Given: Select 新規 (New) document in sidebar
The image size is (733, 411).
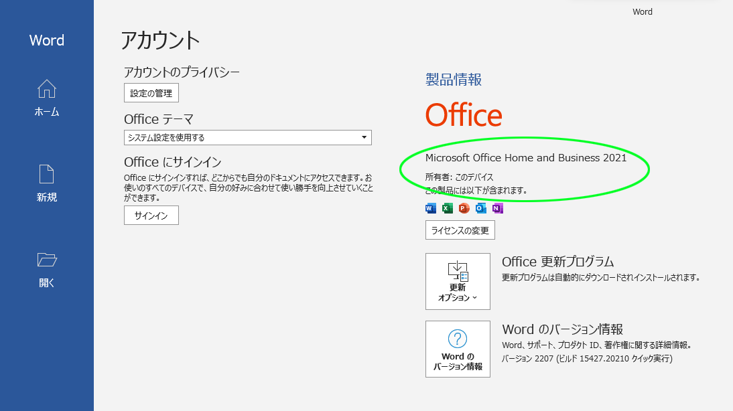Looking at the screenshot, I should coord(47,183).
